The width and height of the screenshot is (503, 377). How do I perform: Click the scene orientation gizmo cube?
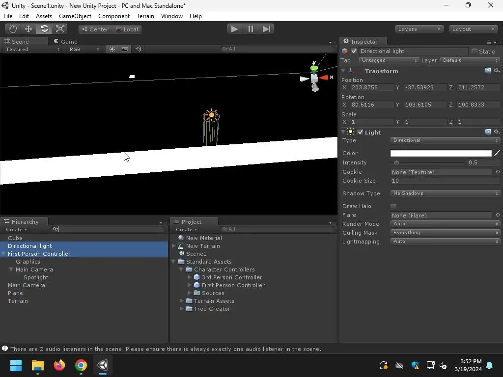[x=314, y=78]
